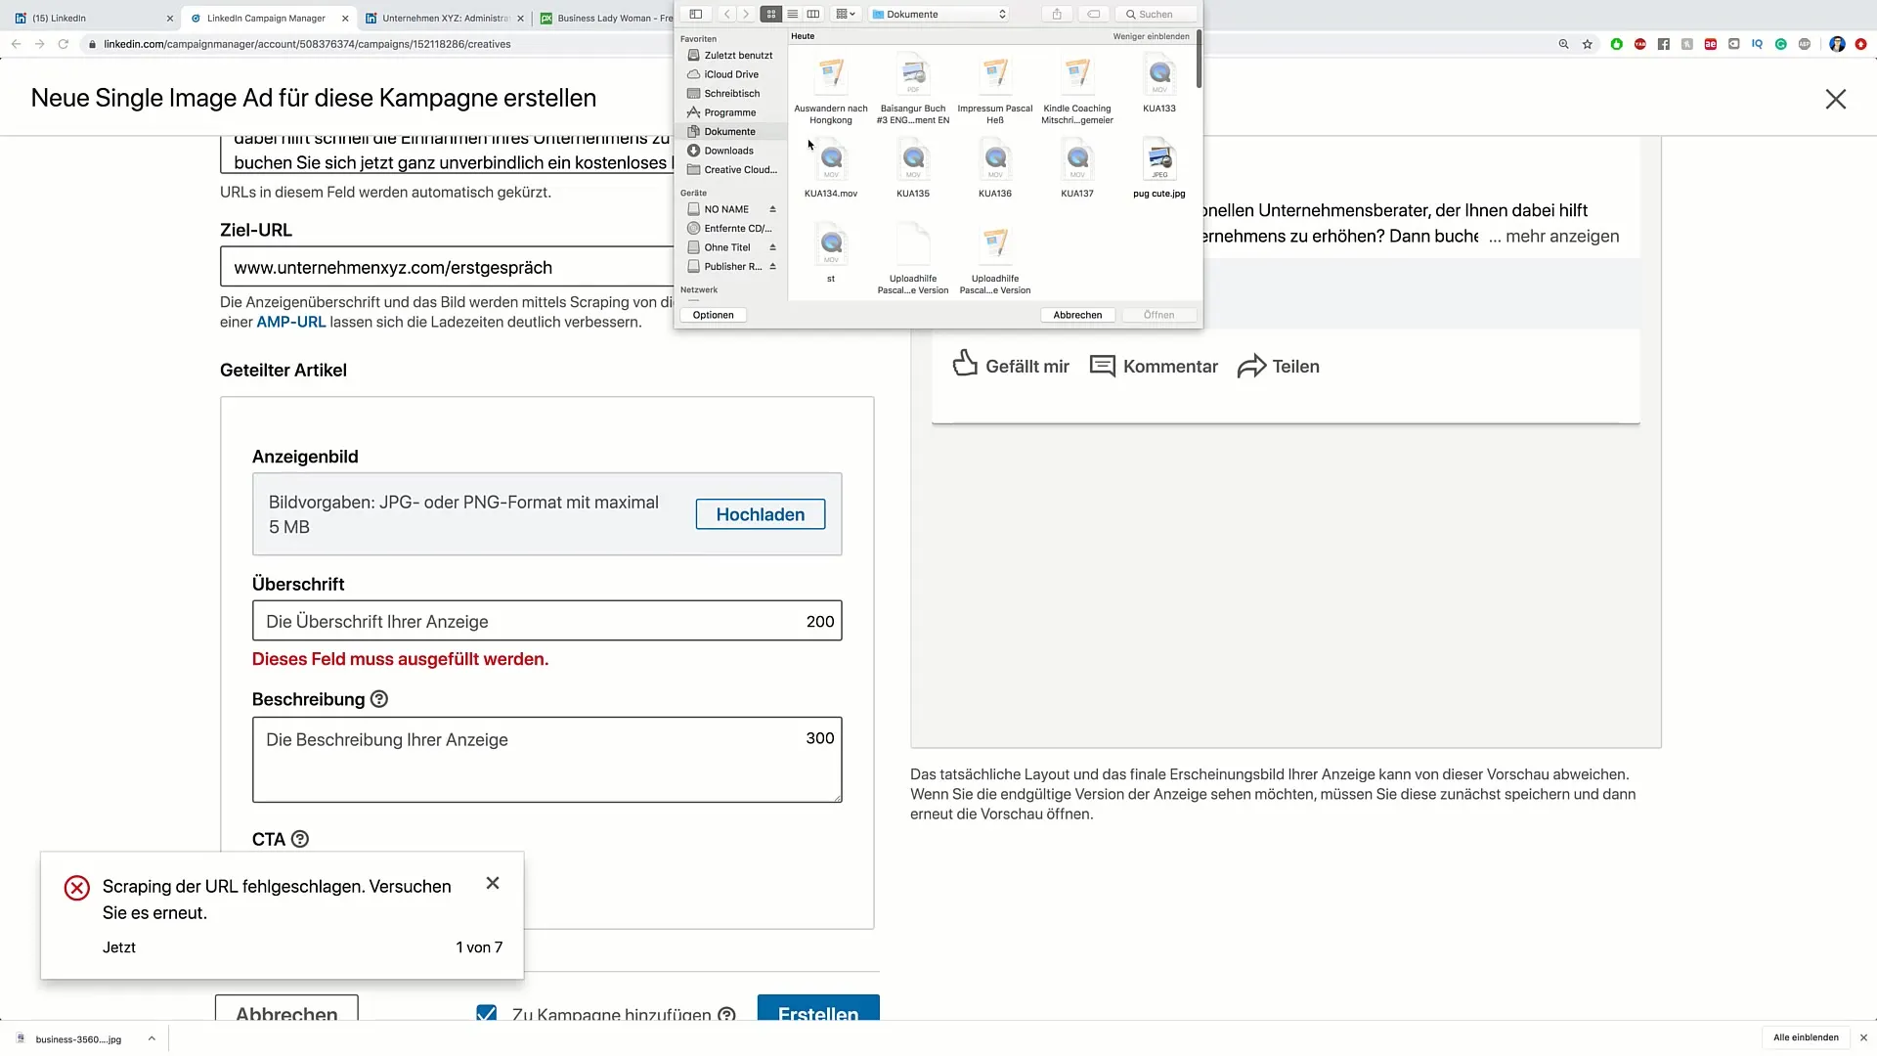Select the pug cute.jpg file thumbnail
Viewport: 1877px width, 1056px height.
click(x=1158, y=160)
